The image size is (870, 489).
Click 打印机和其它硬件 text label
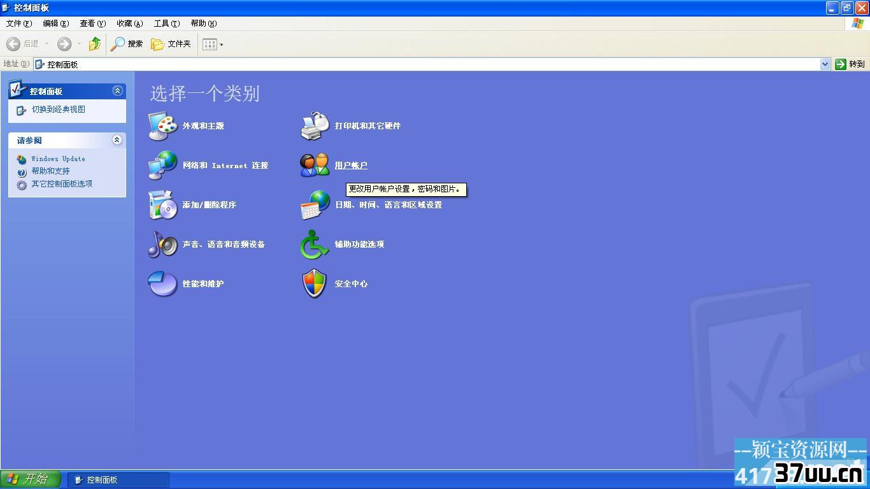[367, 126]
